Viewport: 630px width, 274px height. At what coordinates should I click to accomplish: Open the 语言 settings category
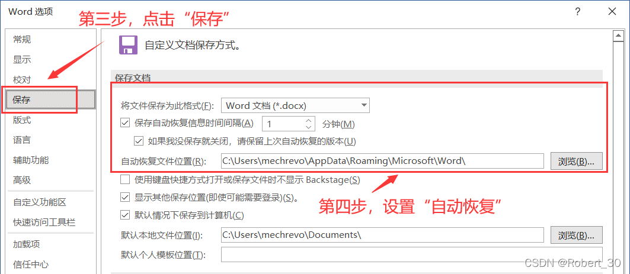pyautogui.click(x=22, y=140)
